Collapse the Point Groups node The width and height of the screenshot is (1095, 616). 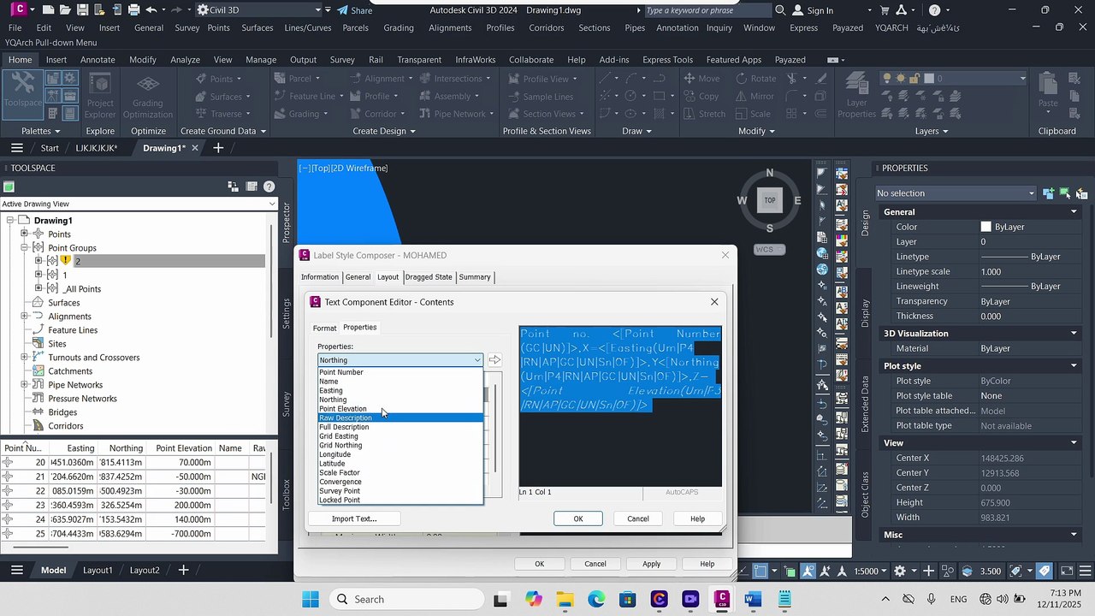click(25, 247)
